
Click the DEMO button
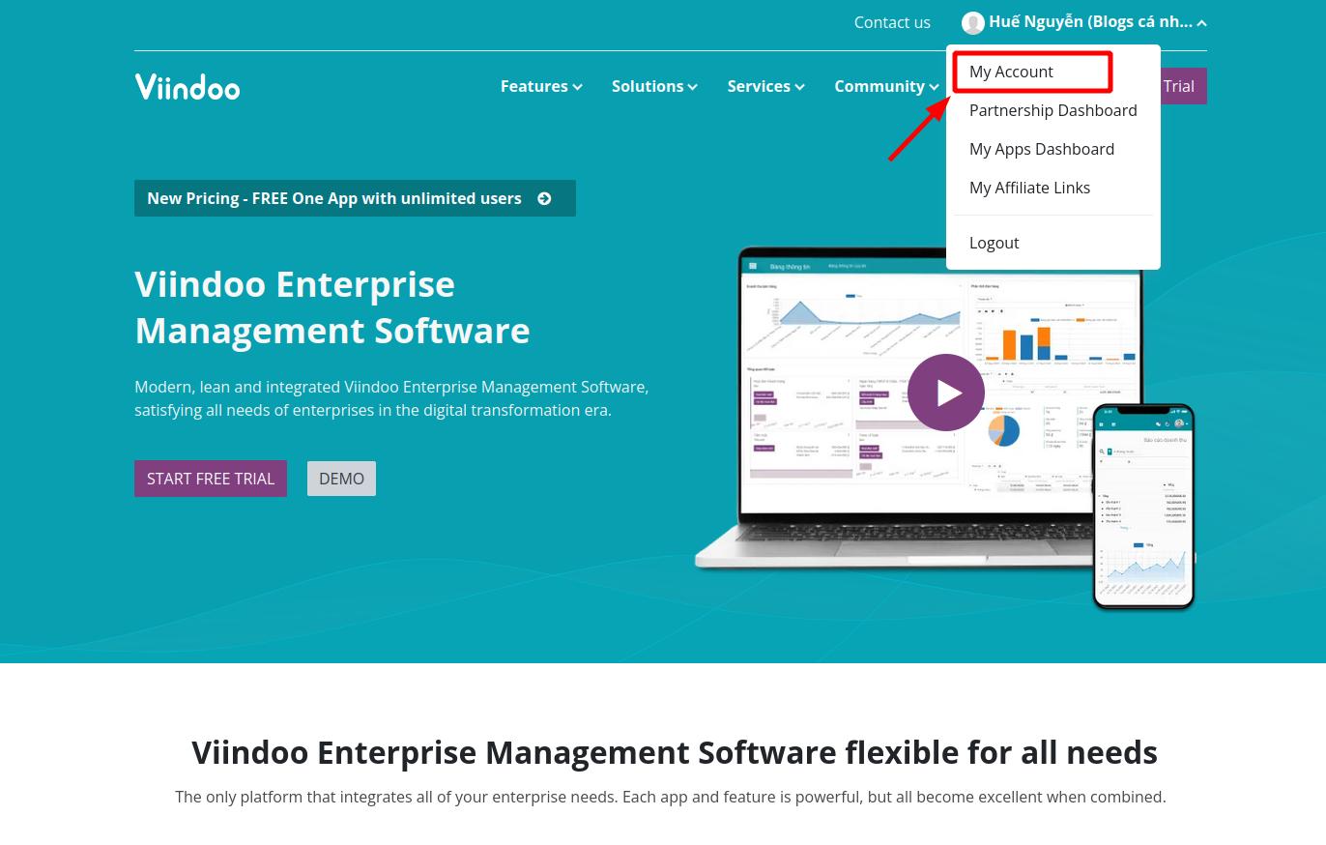pos(341,479)
